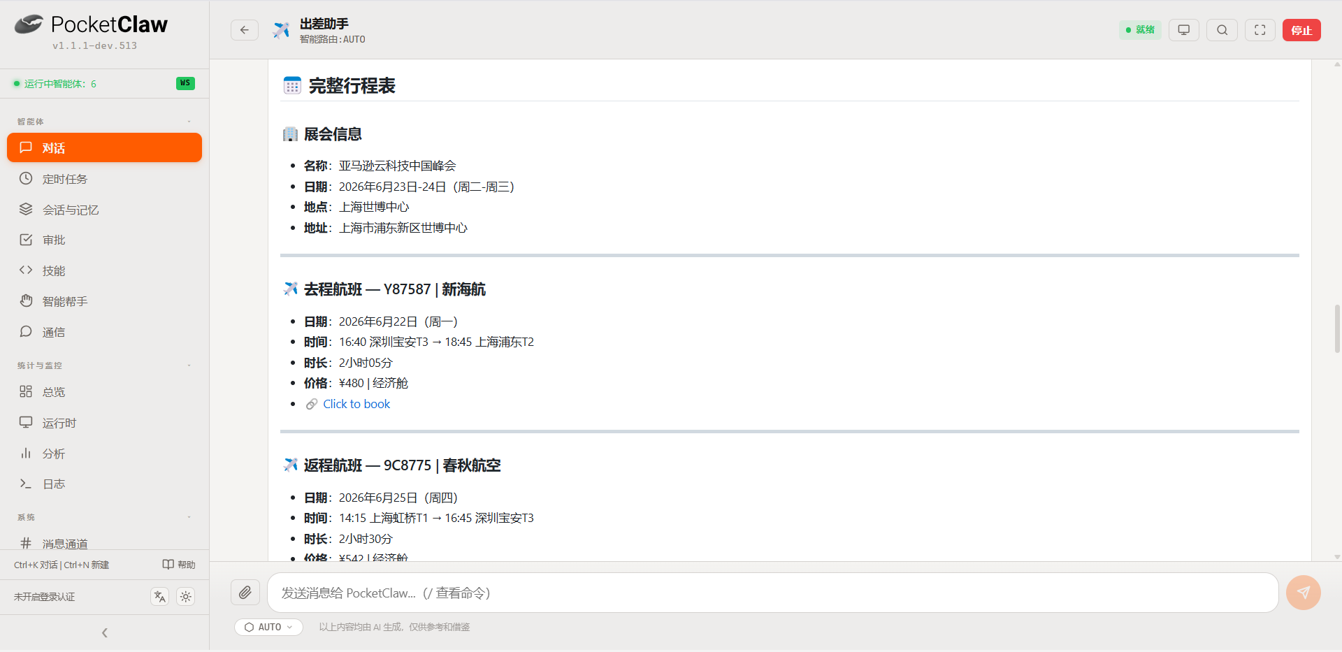Open the 技能 skills page
The width and height of the screenshot is (1342, 652).
pyautogui.click(x=105, y=270)
